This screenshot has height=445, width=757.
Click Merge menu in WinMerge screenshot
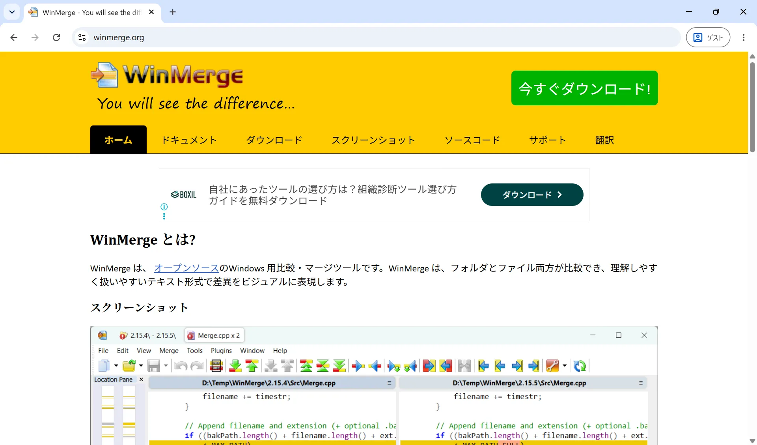coord(169,350)
